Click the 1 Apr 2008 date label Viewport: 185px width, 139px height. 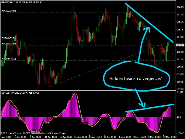click(6, 137)
